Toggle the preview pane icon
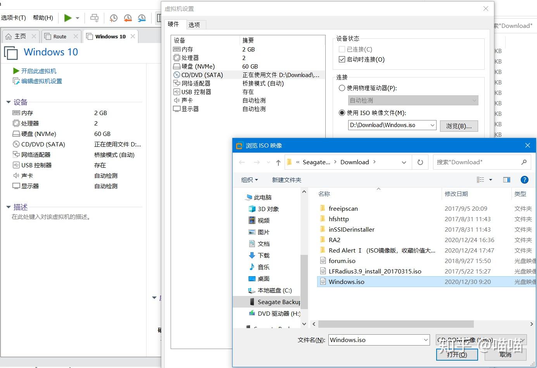Screen dimensions: 537x368 tap(506, 180)
